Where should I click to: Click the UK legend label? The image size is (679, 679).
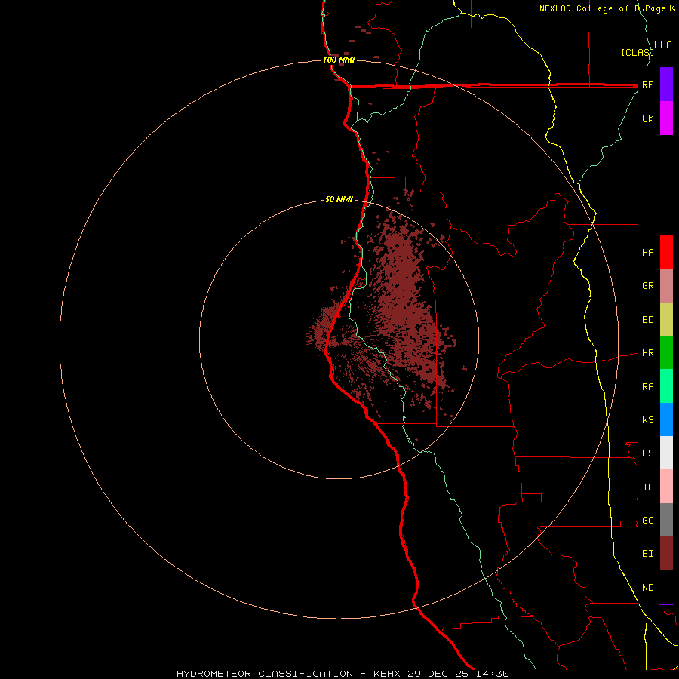coord(648,119)
